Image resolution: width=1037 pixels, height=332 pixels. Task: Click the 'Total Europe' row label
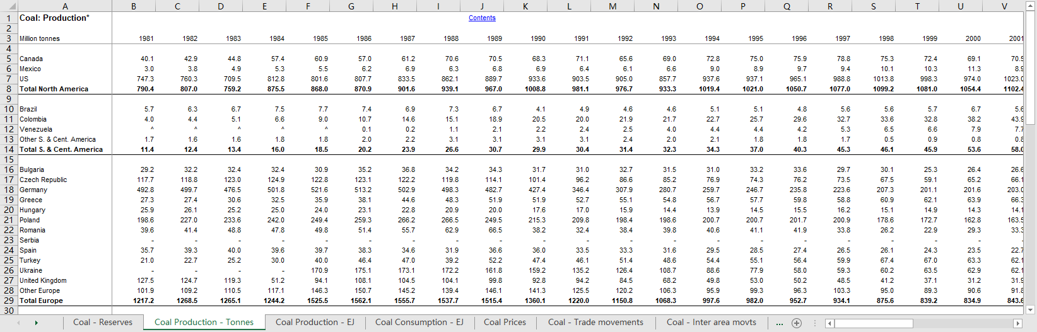(x=41, y=301)
